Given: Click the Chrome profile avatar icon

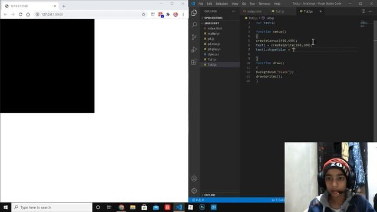Looking at the screenshot, I should click(x=176, y=14).
